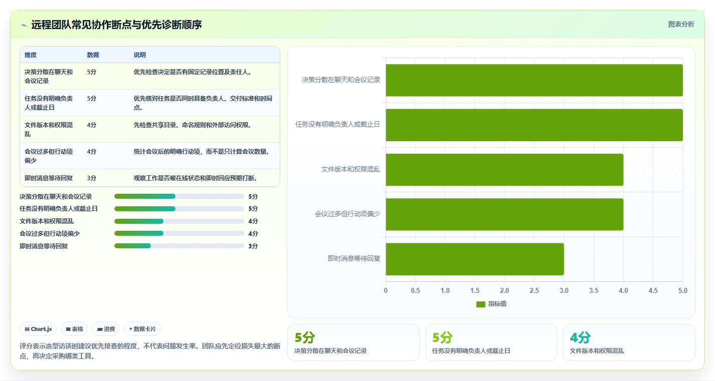Click the 5分 card for 任务没有明确负责人或截止日

[491, 342]
